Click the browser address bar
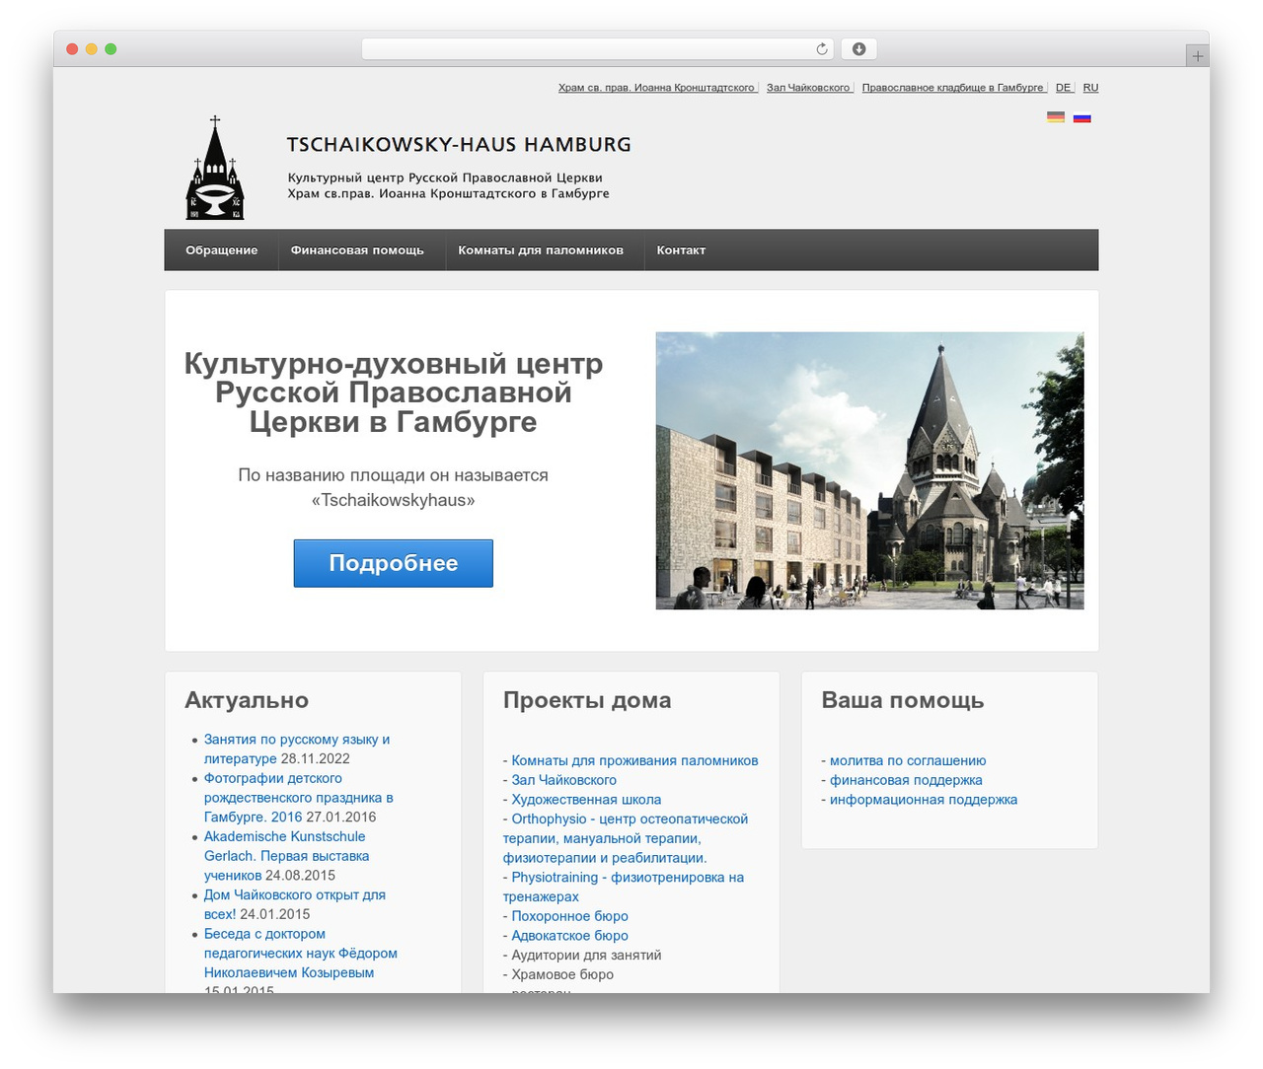The height and width of the screenshot is (1069, 1263). tap(598, 49)
